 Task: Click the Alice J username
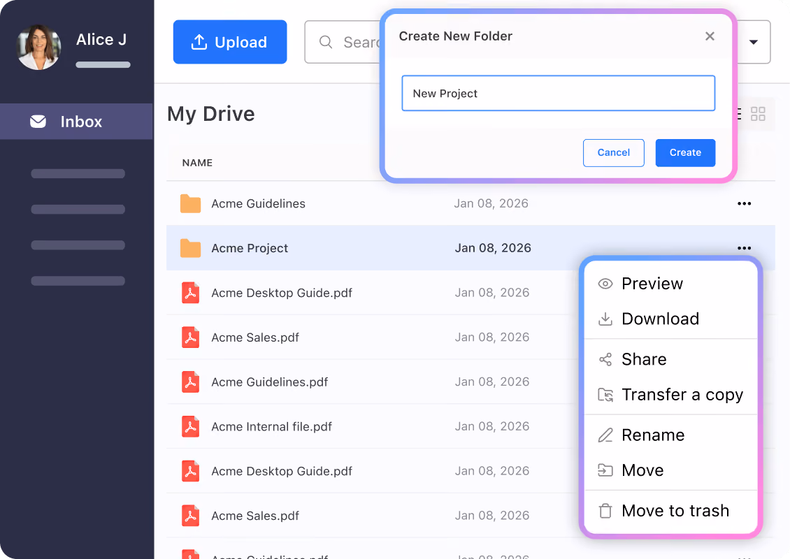point(101,39)
